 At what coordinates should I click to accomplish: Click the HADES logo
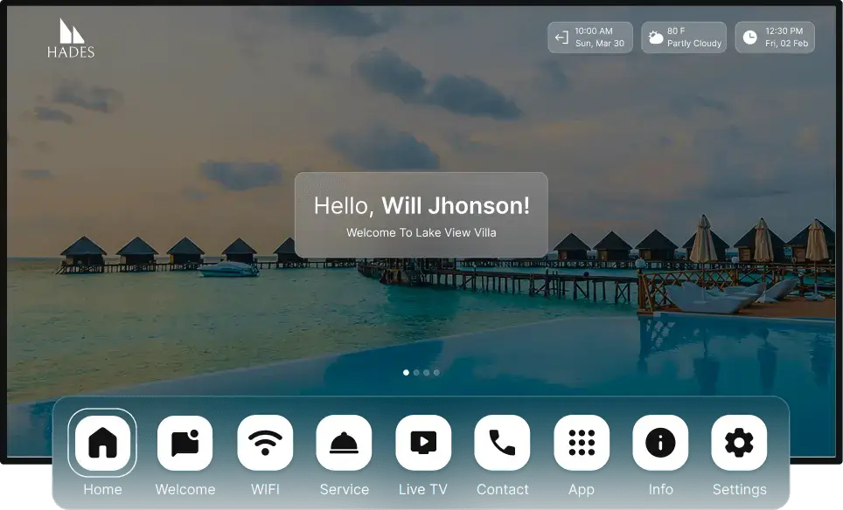pyautogui.click(x=71, y=38)
